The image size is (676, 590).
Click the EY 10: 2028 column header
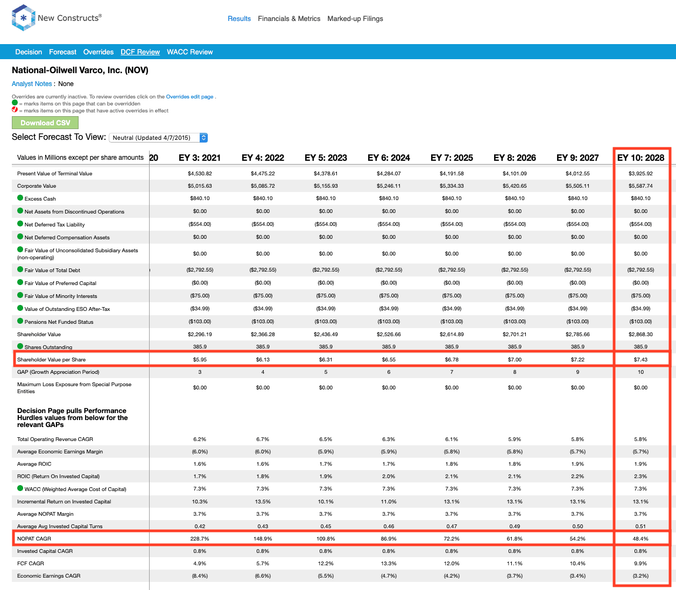tap(640, 158)
